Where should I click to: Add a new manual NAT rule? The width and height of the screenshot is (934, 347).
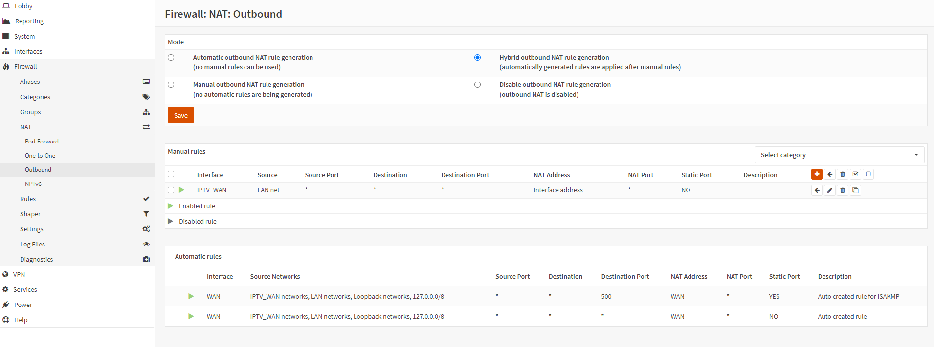(817, 174)
